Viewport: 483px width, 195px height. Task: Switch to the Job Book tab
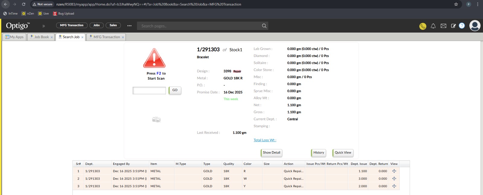[x=41, y=37]
